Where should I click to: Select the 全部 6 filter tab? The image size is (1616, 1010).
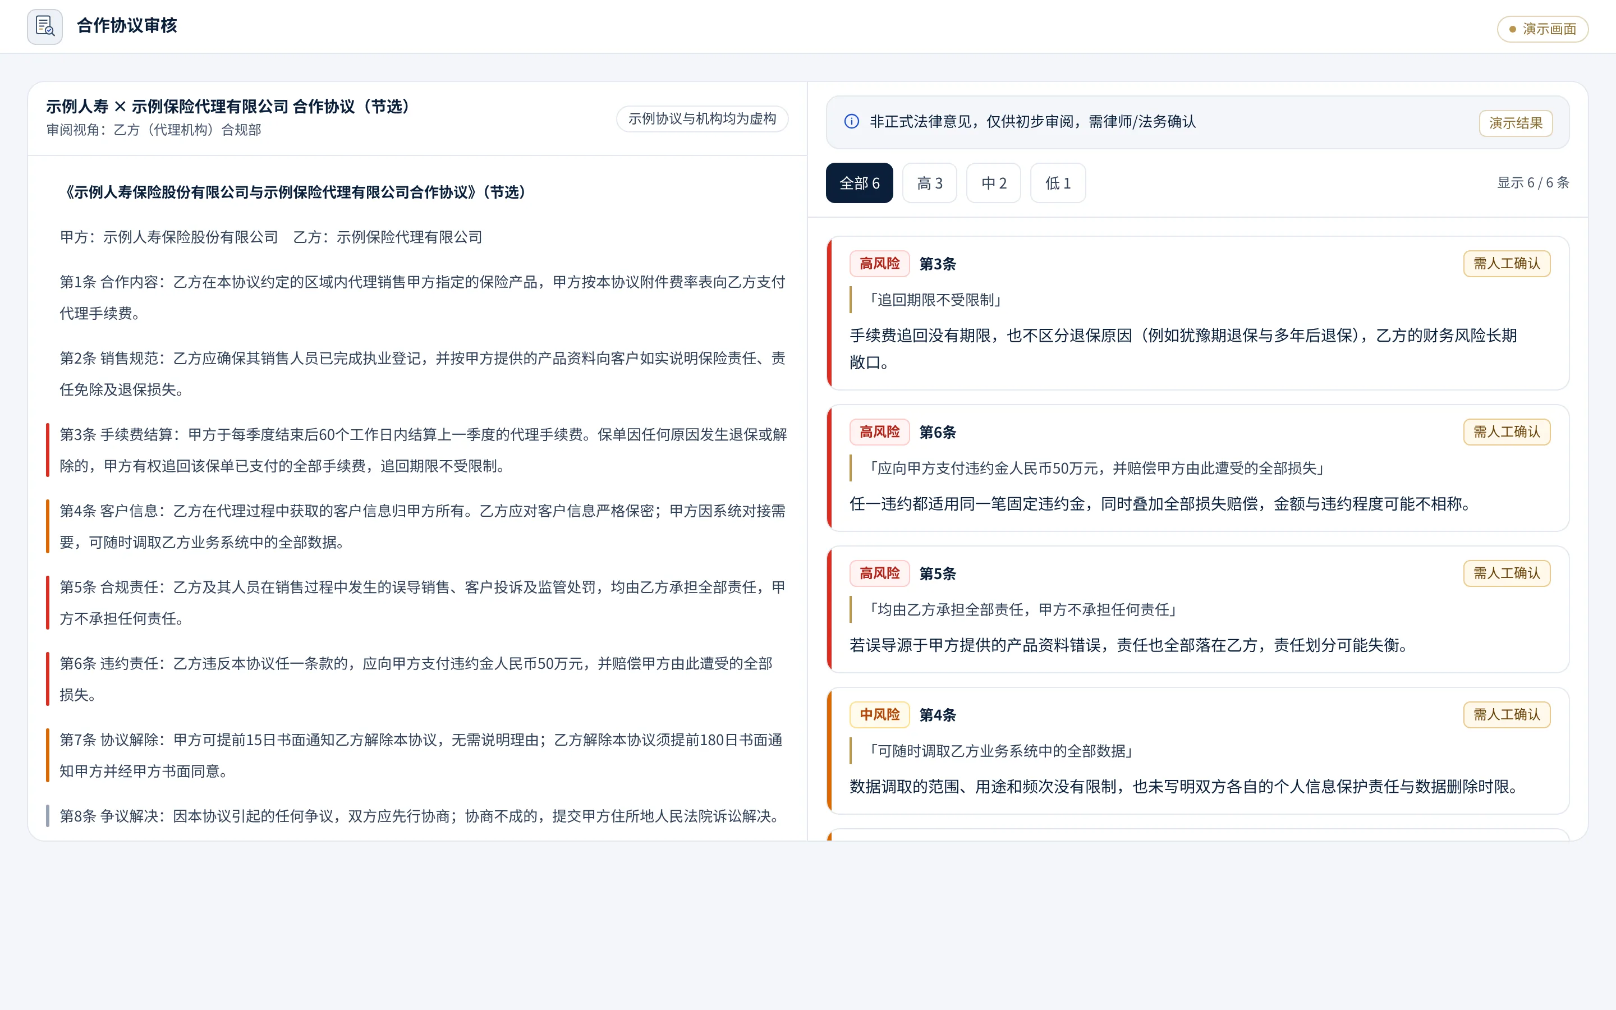pos(860,183)
